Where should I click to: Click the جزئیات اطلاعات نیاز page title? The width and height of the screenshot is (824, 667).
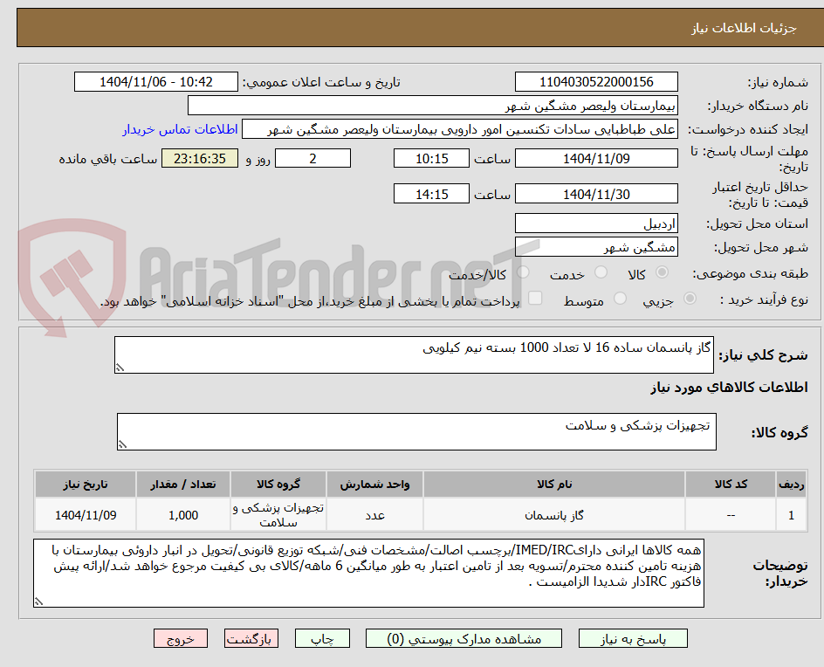744,28
